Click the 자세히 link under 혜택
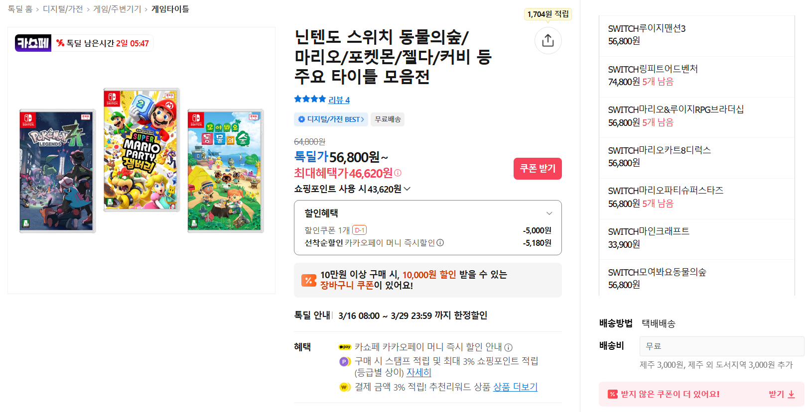The width and height of the screenshot is (810, 412). click(419, 372)
